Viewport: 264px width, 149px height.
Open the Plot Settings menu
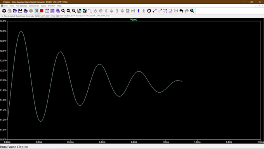(21, 6)
